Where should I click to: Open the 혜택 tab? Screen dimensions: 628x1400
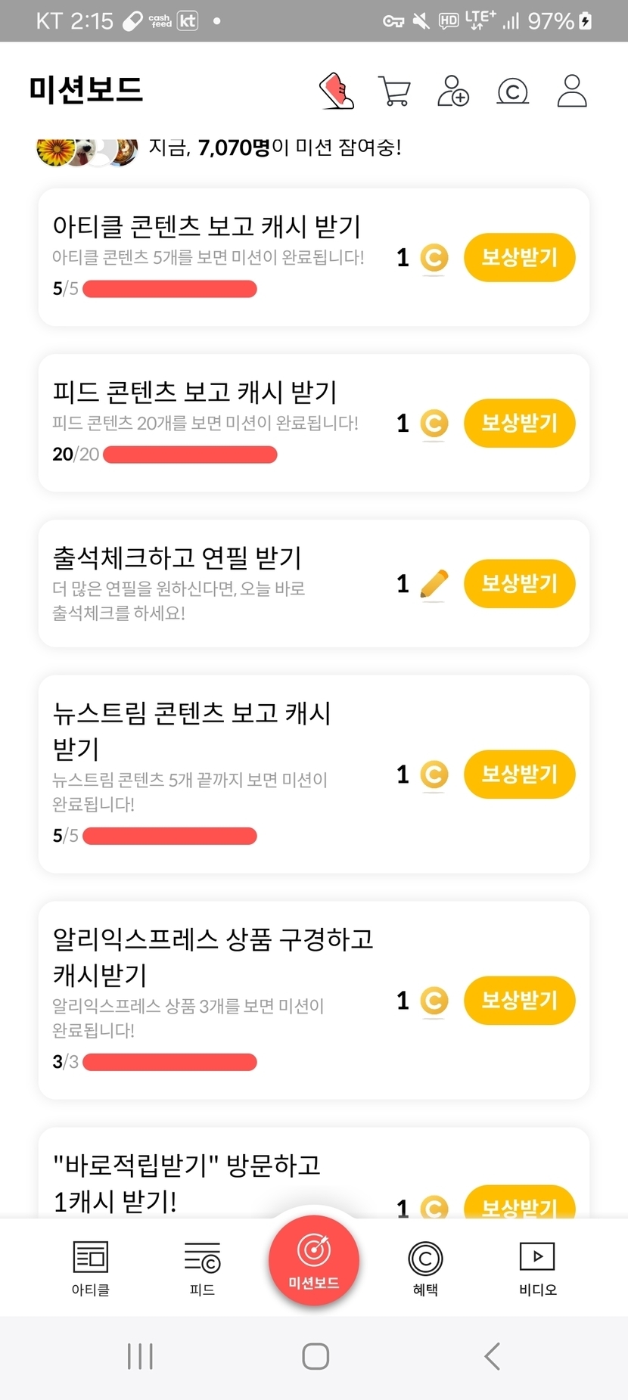pyautogui.click(x=425, y=1268)
